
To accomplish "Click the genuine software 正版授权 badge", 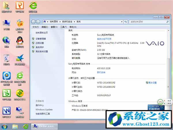I will 156,107.
